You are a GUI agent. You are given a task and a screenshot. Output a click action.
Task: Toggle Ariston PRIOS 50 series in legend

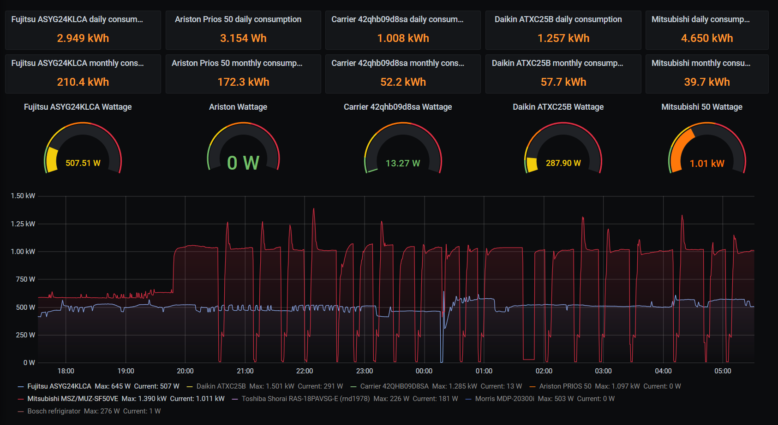coord(565,386)
